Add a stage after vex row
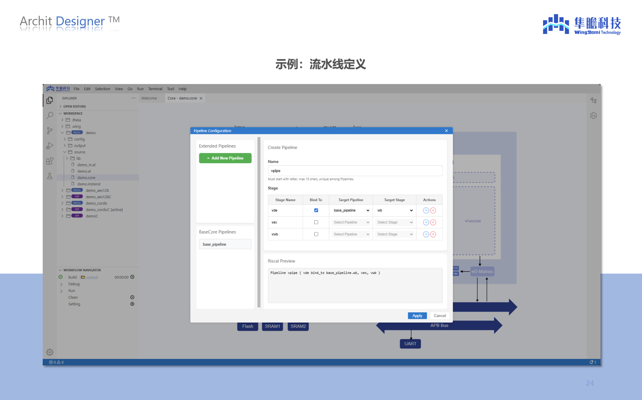The image size is (642, 400). pyautogui.click(x=426, y=222)
